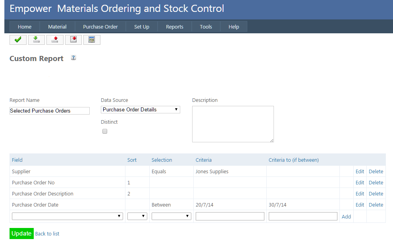The width and height of the screenshot is (393, 247).
Task: Click the red up-arrow drive export icon
Action: [x=55, y=40]
